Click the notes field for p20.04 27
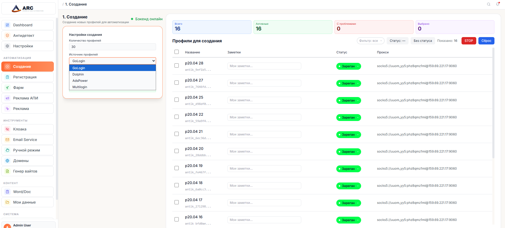505x228 pixels. [264, 83]
